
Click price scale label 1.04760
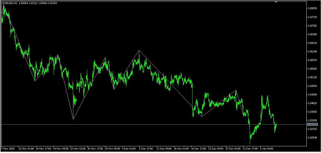(313, 86)
